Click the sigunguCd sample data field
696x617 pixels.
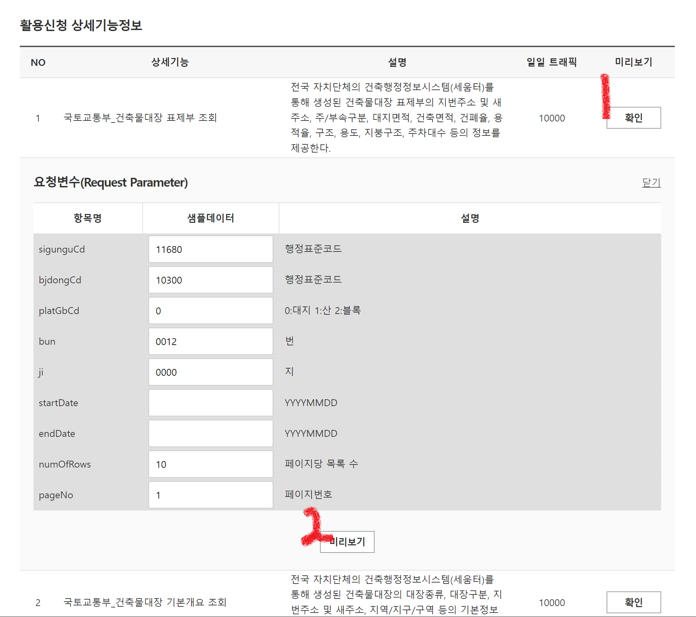pyautogui.click(x=211, y=249)
